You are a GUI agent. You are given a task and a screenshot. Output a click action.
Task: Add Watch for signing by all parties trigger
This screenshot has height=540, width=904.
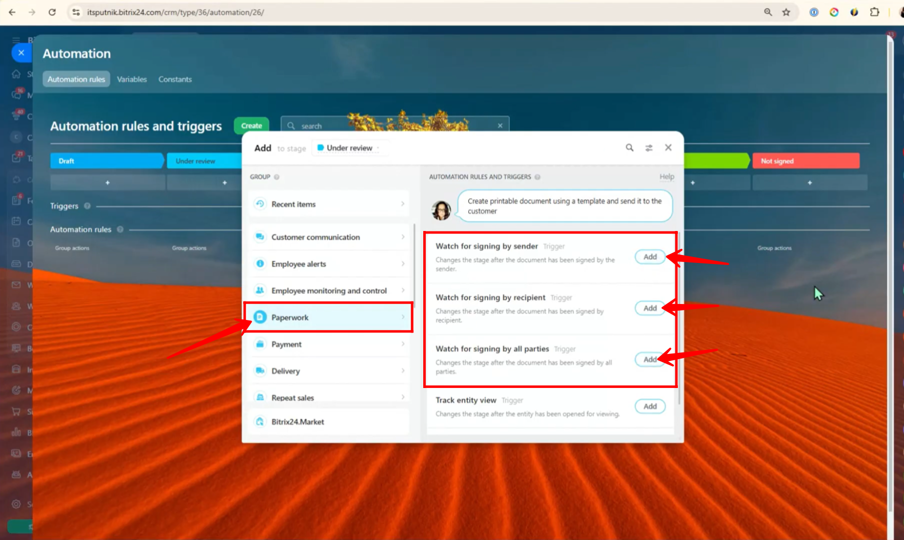click(650, 359)
